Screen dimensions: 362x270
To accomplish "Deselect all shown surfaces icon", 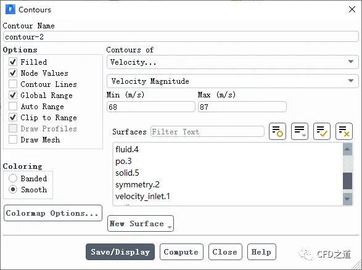I will [x=343, y=131].
